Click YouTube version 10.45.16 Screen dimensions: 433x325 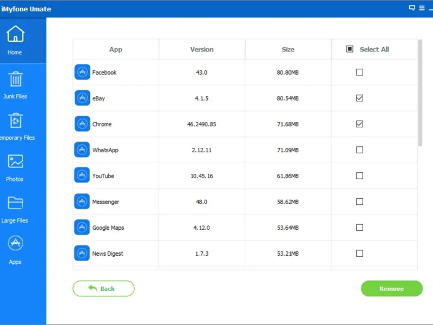coord(202,176)
